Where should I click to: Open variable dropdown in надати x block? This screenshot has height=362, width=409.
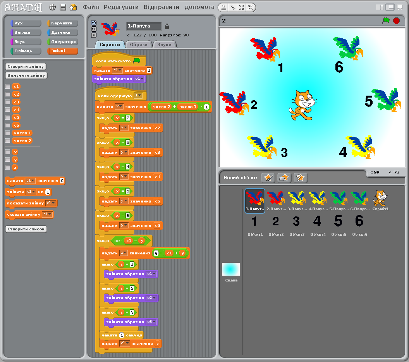click(119, 107)
